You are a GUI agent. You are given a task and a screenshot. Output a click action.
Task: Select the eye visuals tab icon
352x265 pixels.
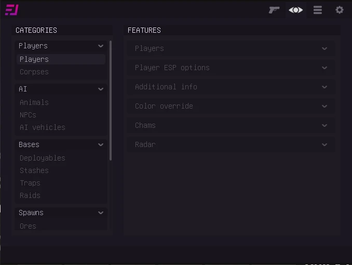coord(295,10)
